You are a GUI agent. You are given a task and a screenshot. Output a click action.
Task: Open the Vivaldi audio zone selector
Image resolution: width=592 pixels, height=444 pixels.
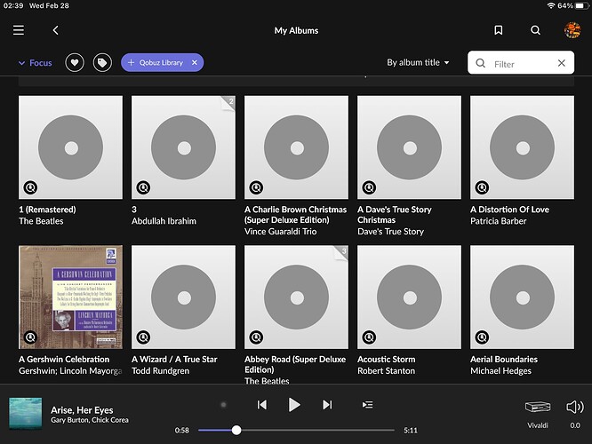click(538, 413)
